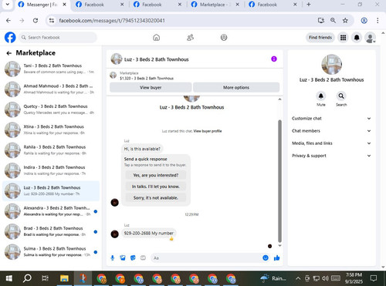The image size is (386, 286).
Task: Open the chat with Ahmad Mahmoud
Action: point(51,89)
